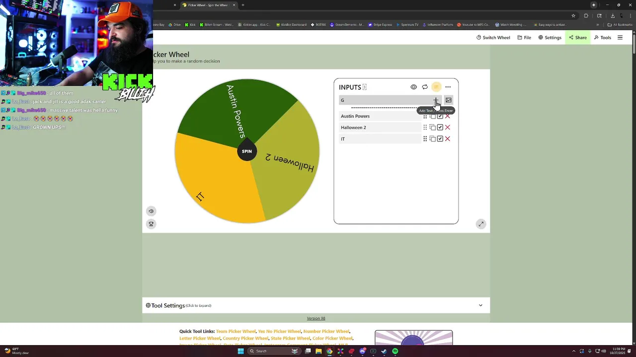
Task: Open the Version 98 link
Action: (316, 318)
